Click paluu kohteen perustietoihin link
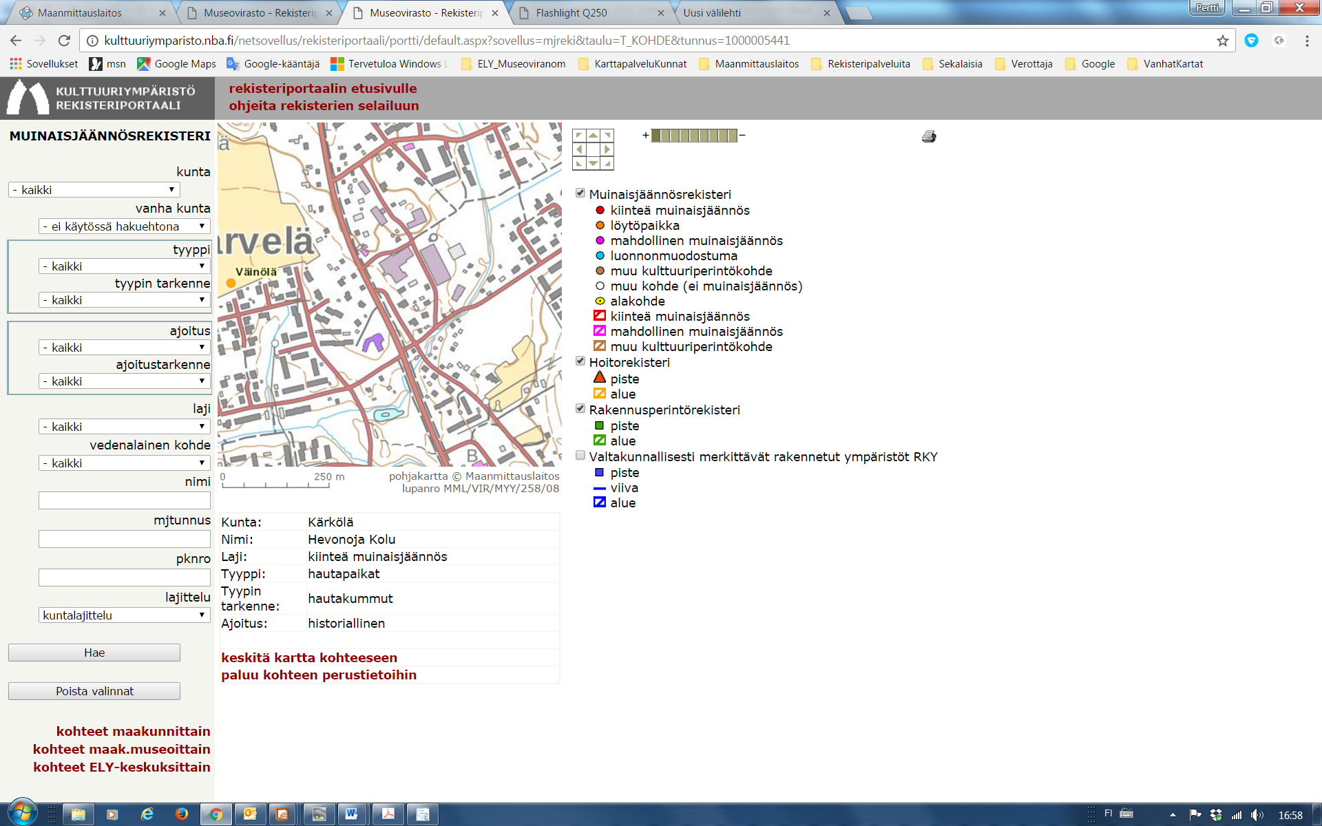1322x826 pixels. pyautogui.click(x=319, y=675)
